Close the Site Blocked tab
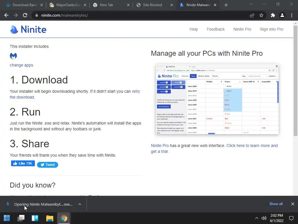This screenshot has height=224, width=298. 172,5
